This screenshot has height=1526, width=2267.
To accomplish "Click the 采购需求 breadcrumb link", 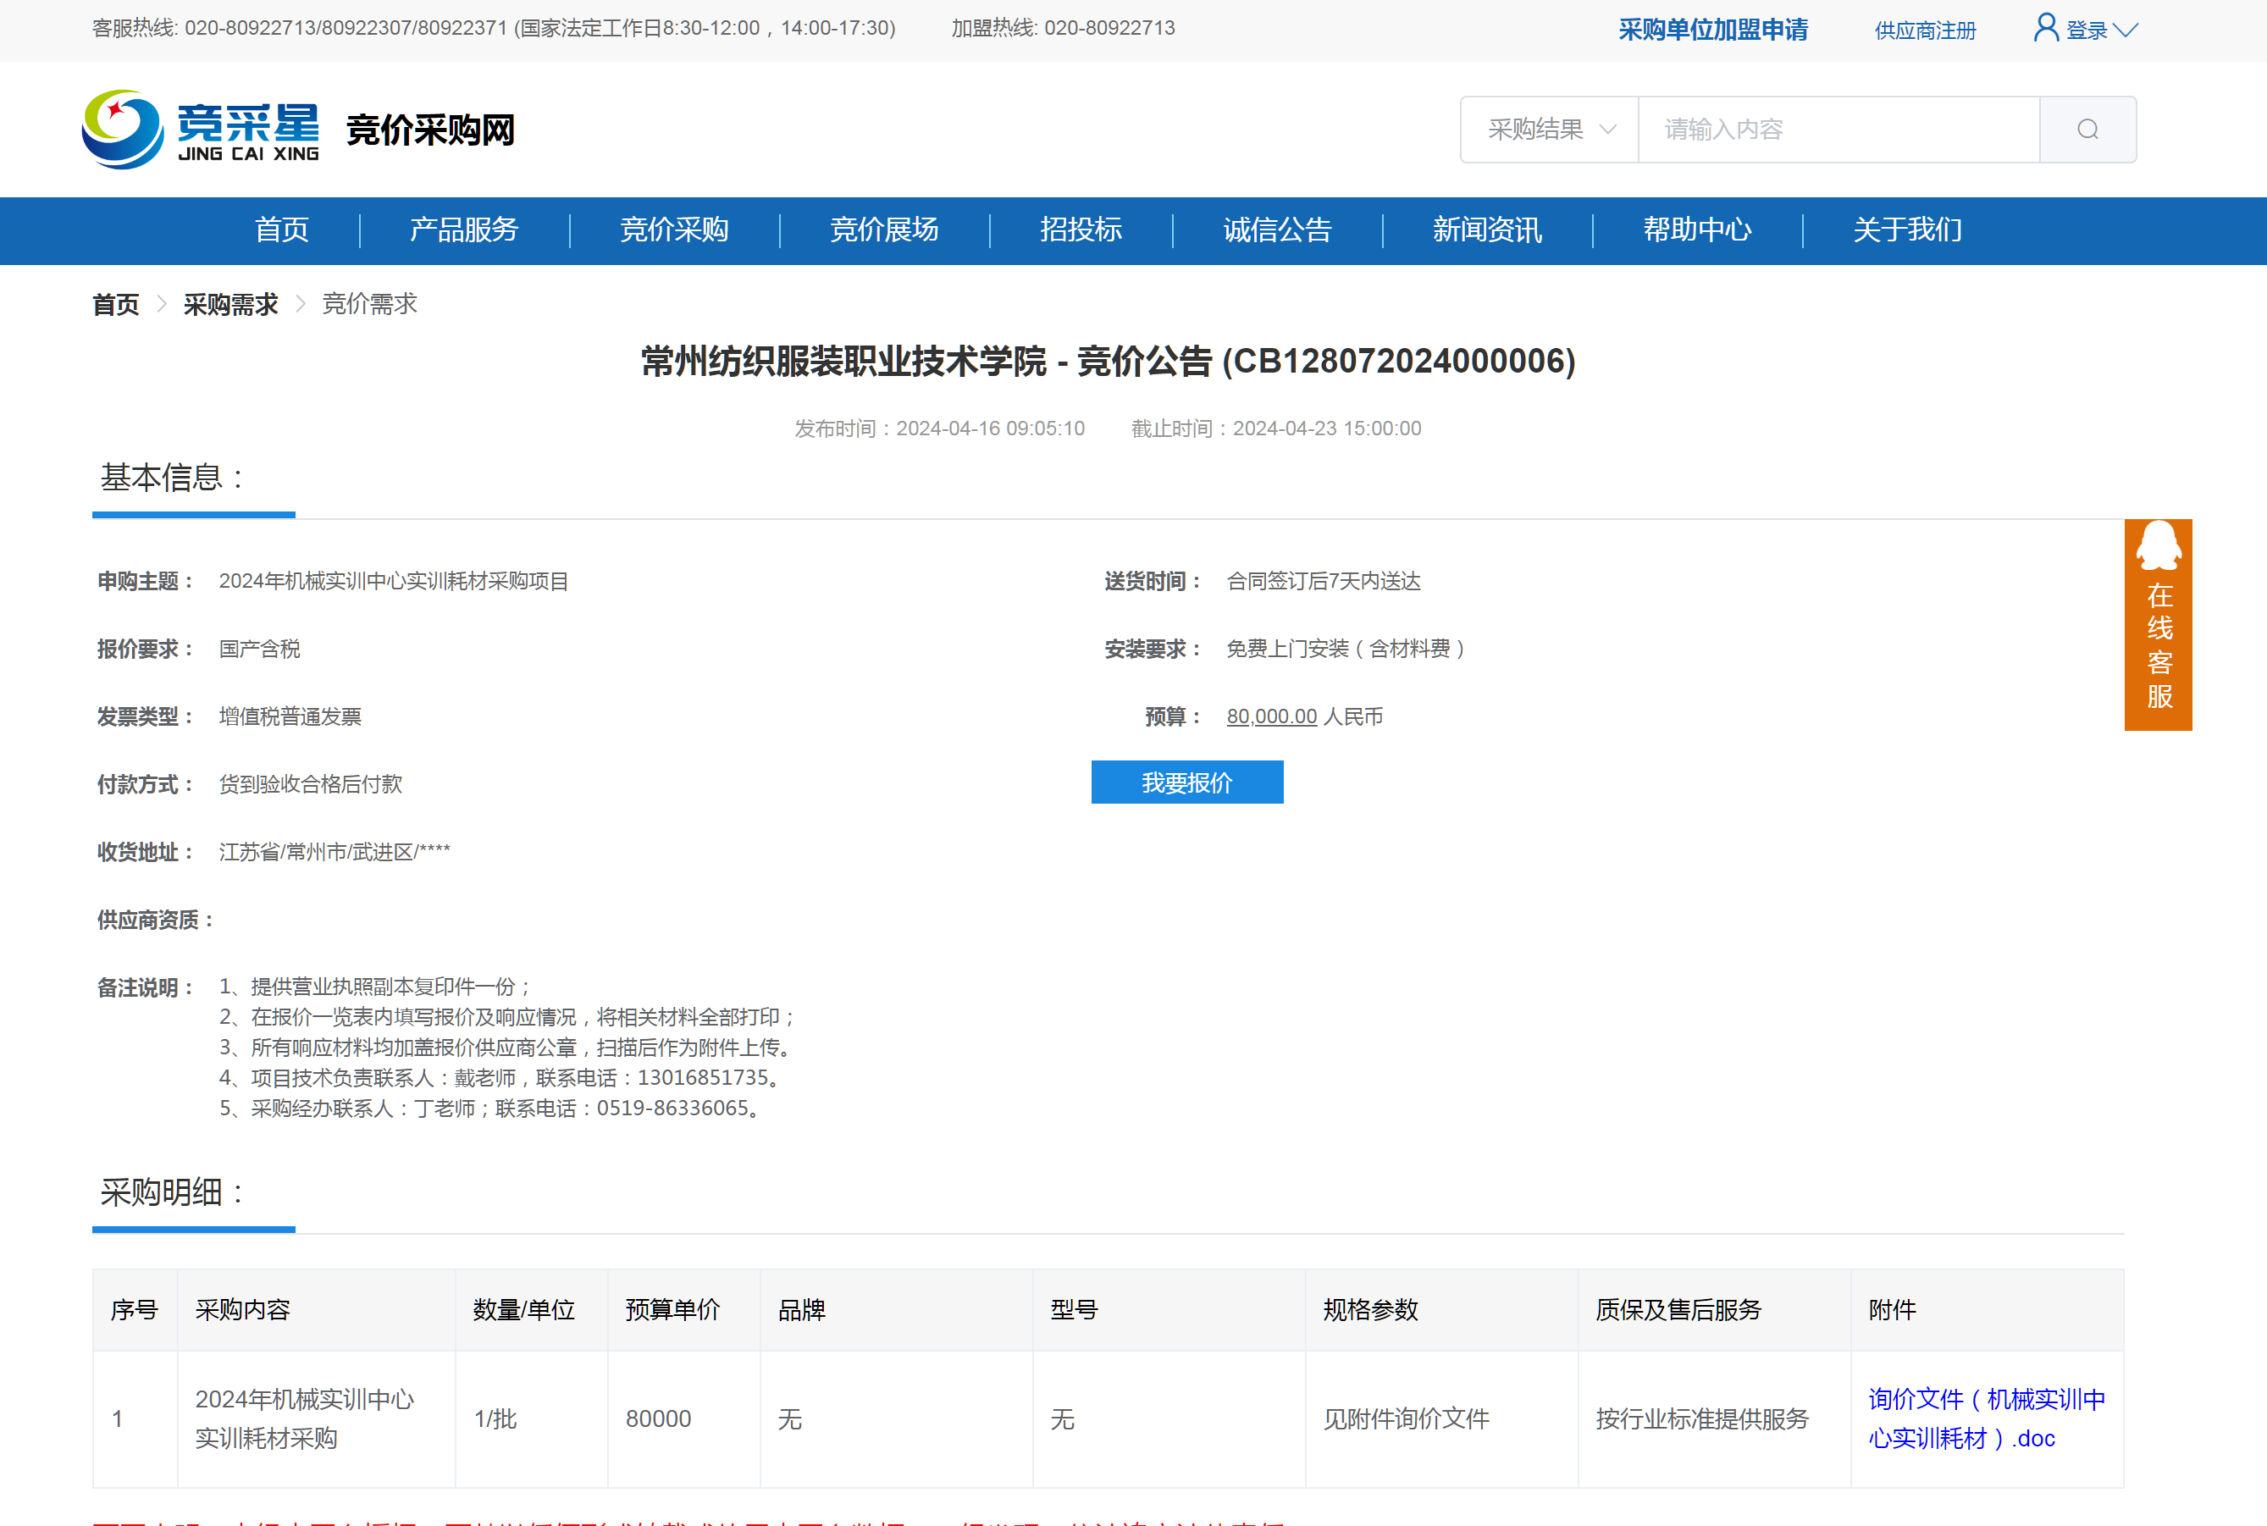I will click(230, 305).
